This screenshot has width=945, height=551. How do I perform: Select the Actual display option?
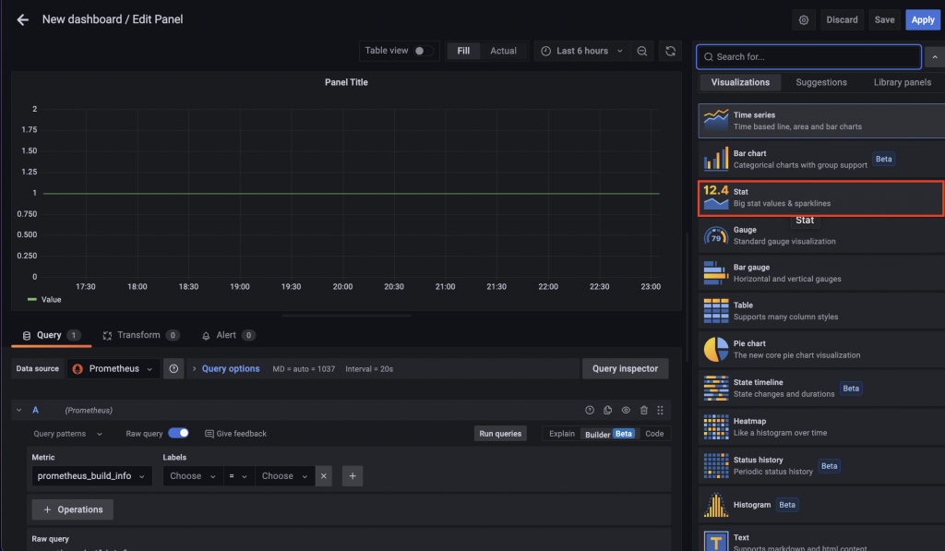click(x=503, y=52)
